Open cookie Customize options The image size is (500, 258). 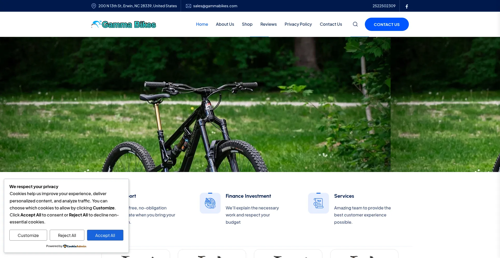click(28, 235)
